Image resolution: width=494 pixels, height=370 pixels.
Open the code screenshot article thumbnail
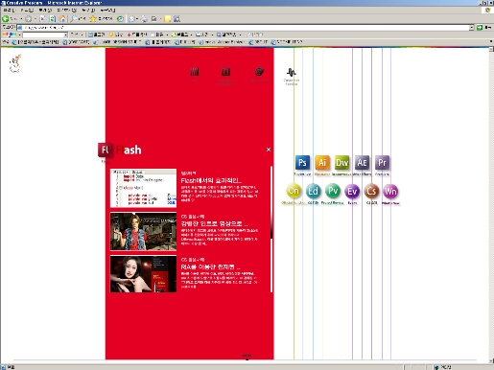pos(143,188)
